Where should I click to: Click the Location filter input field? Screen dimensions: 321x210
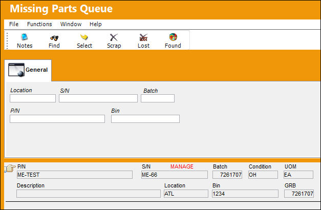(33, 98)
